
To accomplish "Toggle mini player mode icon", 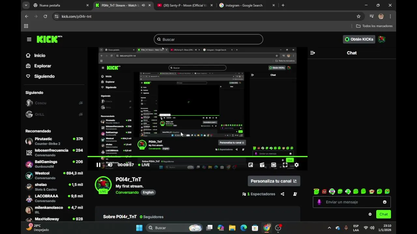I will coord(251,165).
